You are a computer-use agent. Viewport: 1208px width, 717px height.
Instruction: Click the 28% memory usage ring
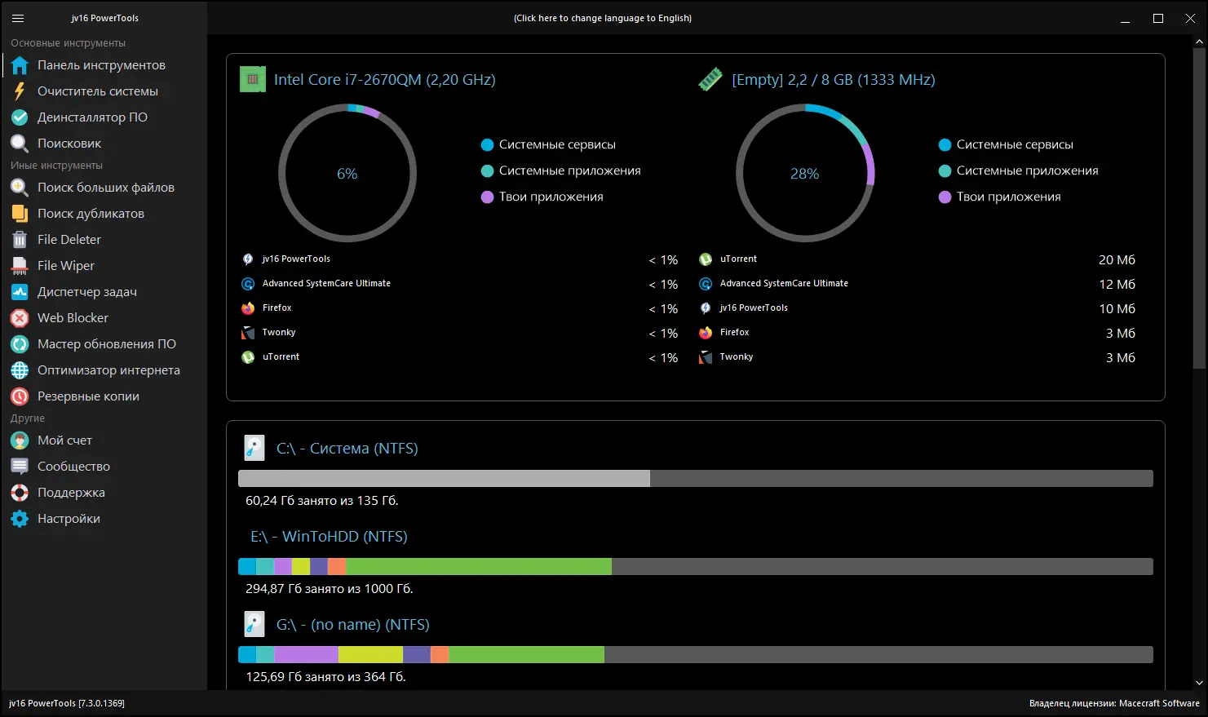[x=805, y=173]
